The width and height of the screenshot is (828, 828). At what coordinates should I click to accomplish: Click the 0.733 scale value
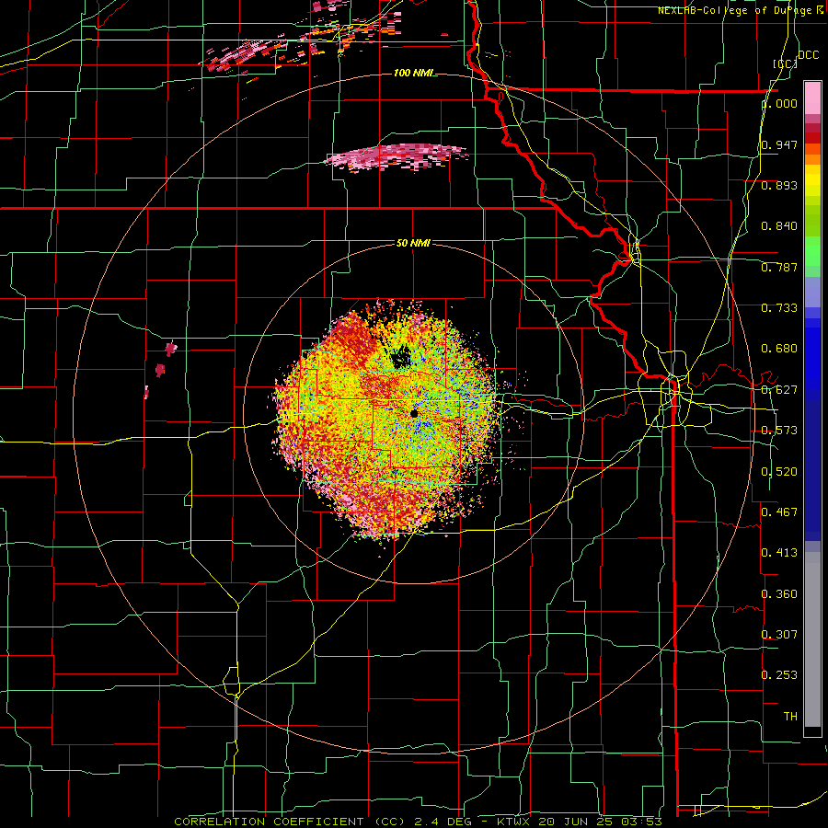779,308
